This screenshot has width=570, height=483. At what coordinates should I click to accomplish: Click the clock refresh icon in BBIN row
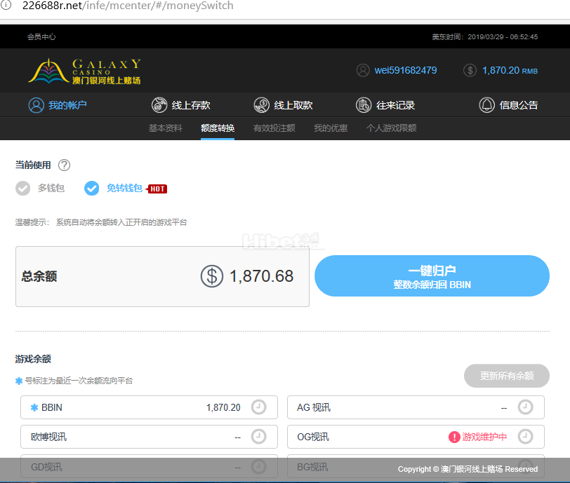(258, 407)
